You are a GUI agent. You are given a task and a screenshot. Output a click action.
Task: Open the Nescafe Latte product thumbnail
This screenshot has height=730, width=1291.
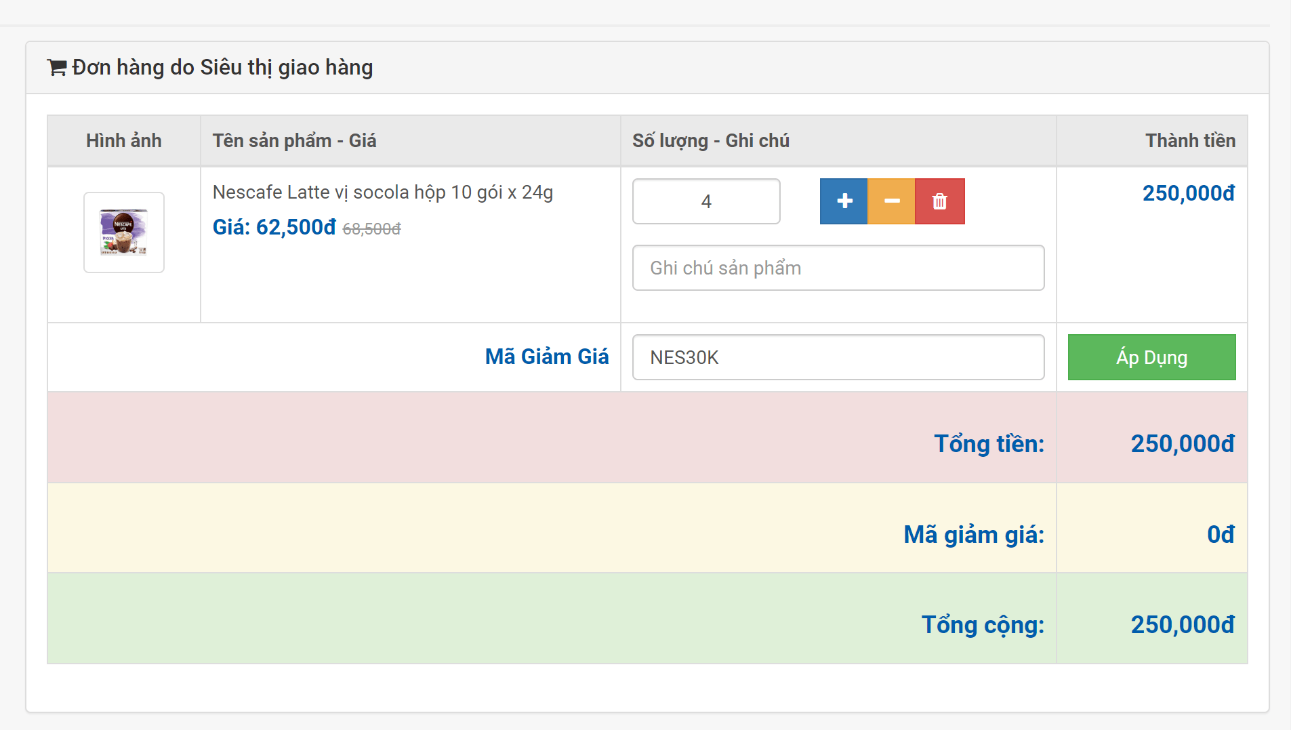coord(124,232)
